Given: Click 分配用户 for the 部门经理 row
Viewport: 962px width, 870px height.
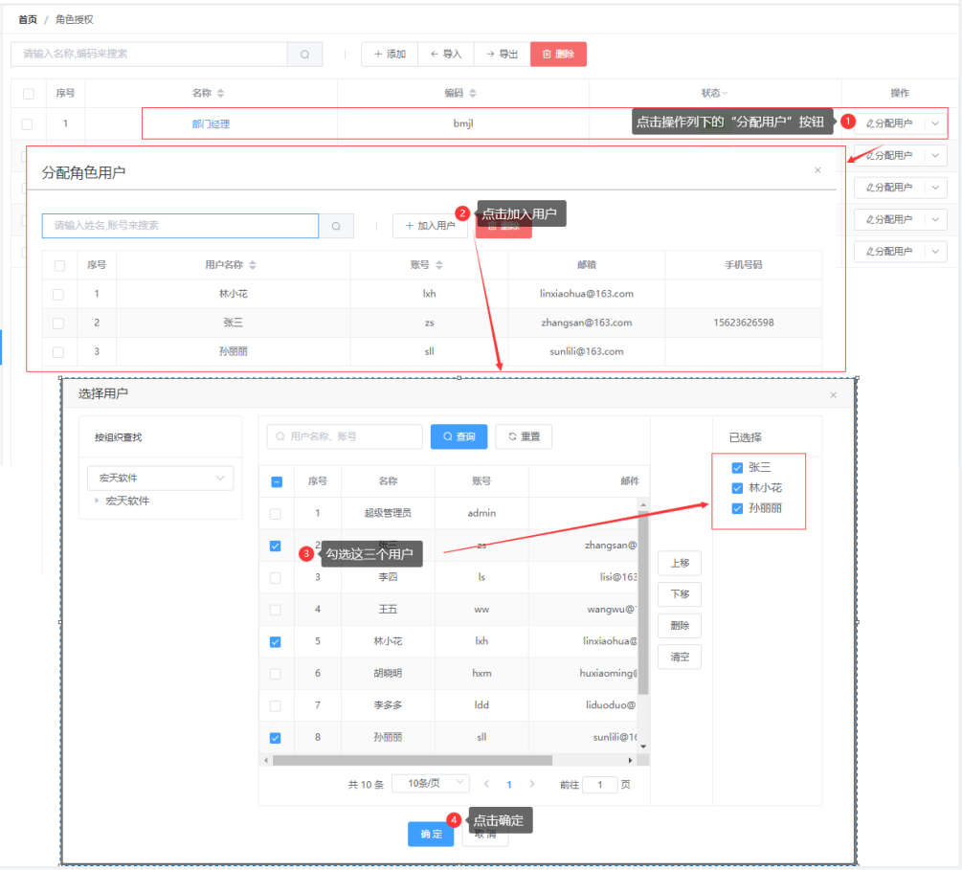Looking at the screenshot, I should pos(889,123).
